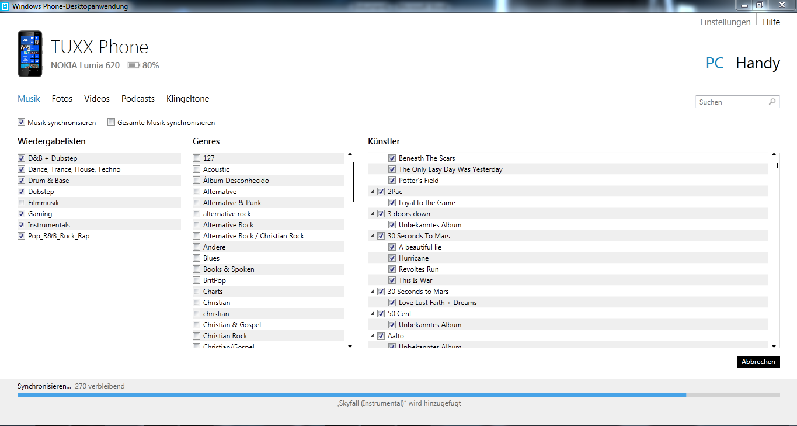Click the search magnifier icon
797x426 pixels.
pos(772,102)
